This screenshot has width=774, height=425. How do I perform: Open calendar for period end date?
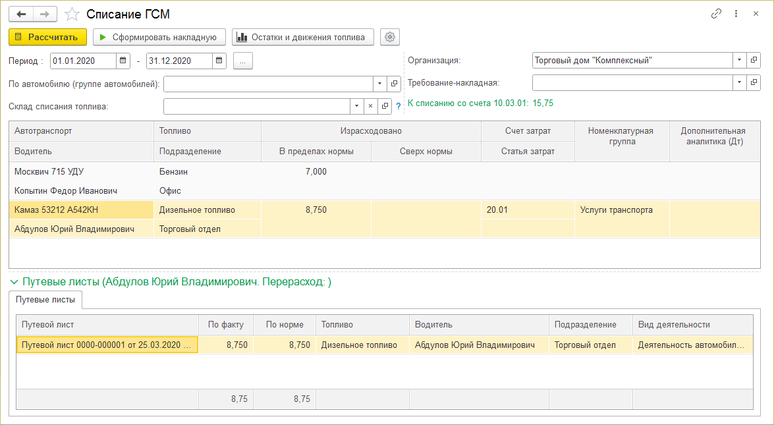pyautogui.click(x=219, y=61)
